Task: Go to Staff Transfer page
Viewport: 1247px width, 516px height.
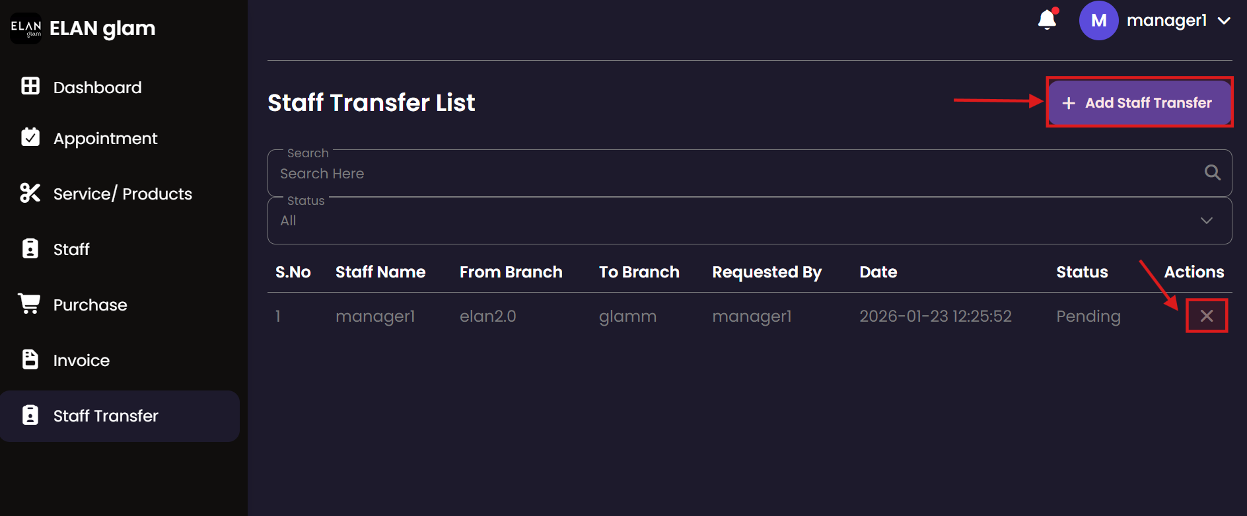Action: [106, 416]
